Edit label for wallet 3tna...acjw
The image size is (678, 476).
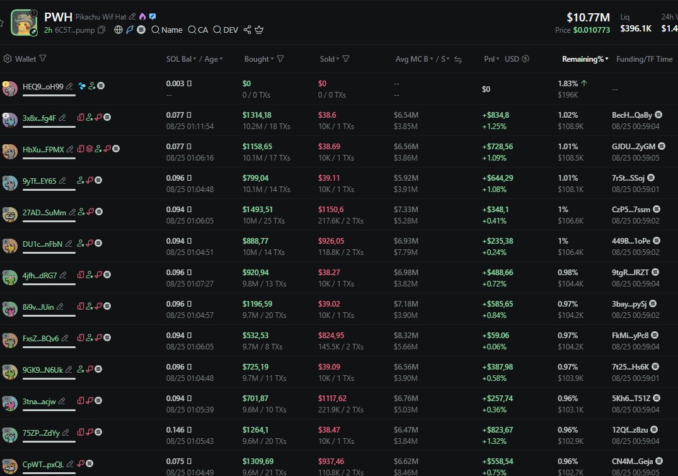[62, 401]
